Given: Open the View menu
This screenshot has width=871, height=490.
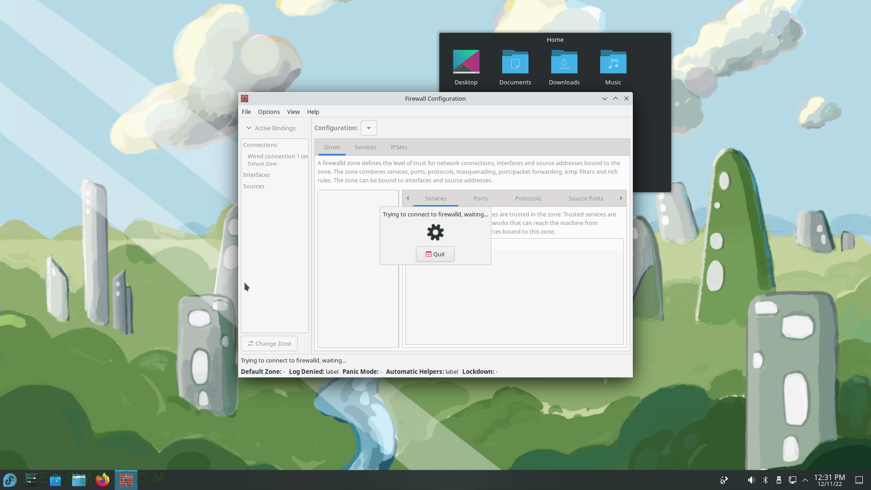Looking at the screenshot, I should pyautogui.click(x=293, y=112).
